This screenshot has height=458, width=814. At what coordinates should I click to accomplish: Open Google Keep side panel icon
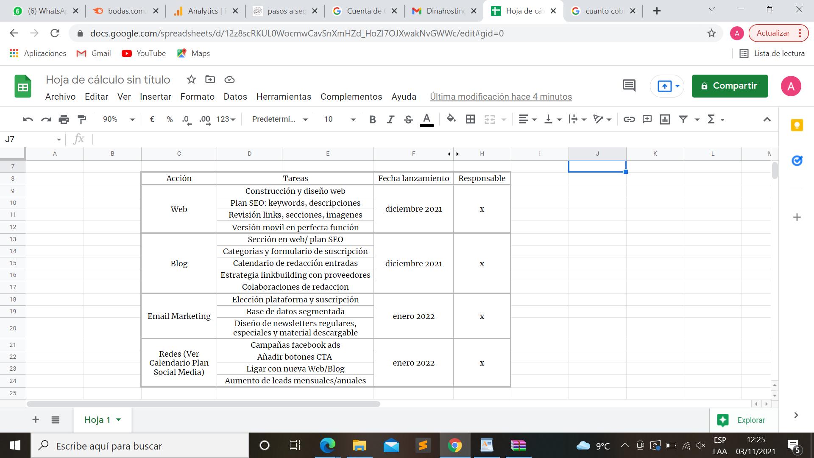(797, 125)
